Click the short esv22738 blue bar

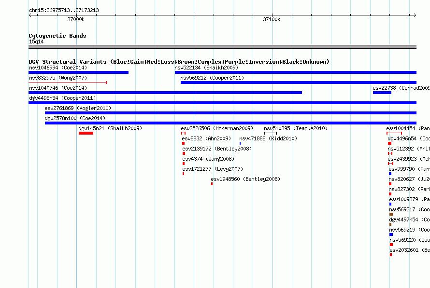(x=382, y=93)
